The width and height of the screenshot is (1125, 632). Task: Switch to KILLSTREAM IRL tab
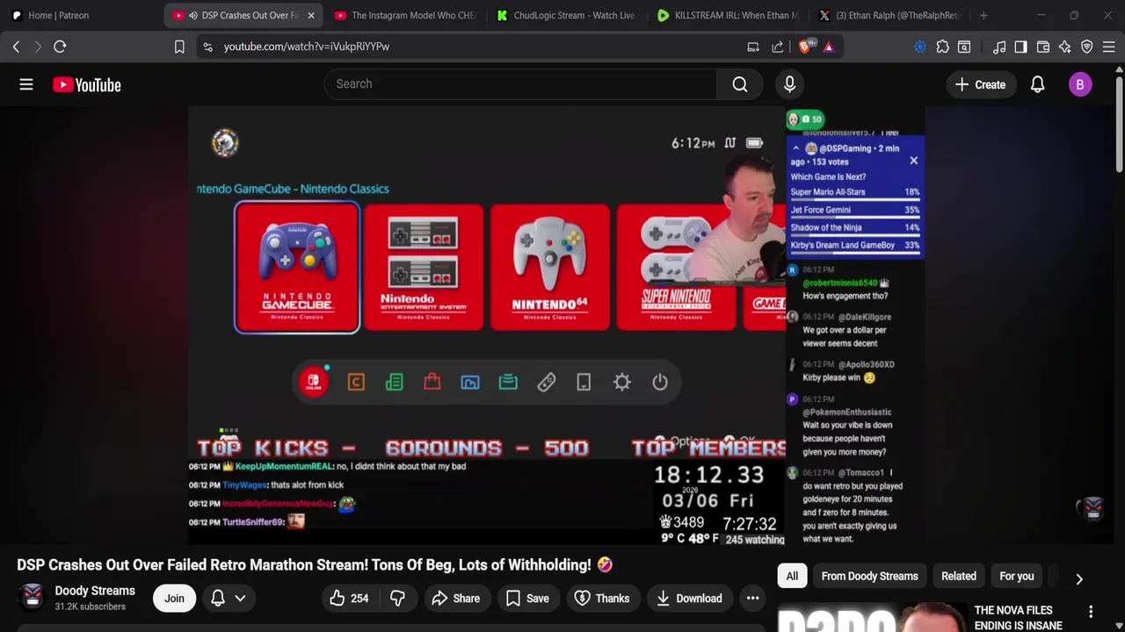tap(728, 15)
